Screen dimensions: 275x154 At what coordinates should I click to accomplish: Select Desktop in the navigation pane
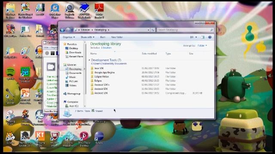click(73, 48)
